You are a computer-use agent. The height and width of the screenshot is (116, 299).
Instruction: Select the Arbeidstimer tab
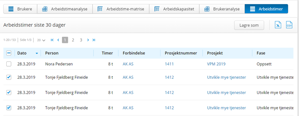point(266,9)
